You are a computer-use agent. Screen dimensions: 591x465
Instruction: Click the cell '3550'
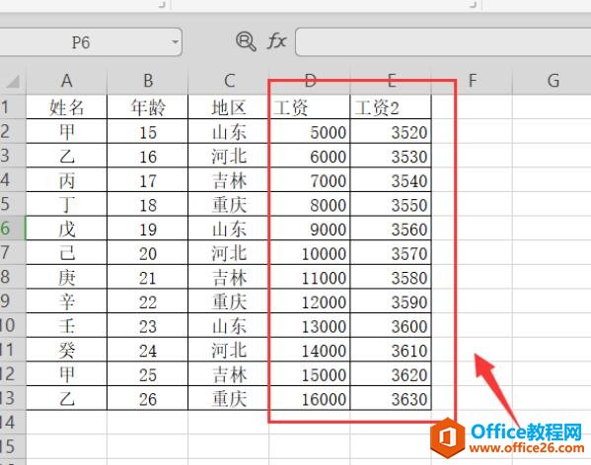[x=391, y=204]
